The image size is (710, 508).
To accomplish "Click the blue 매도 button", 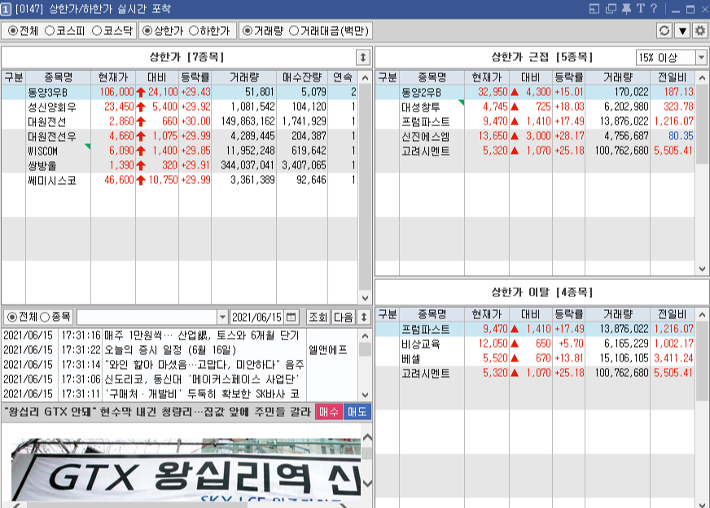I will pyautogui.click(x=357, y=412).
